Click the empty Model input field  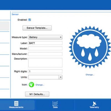point(45,49)
